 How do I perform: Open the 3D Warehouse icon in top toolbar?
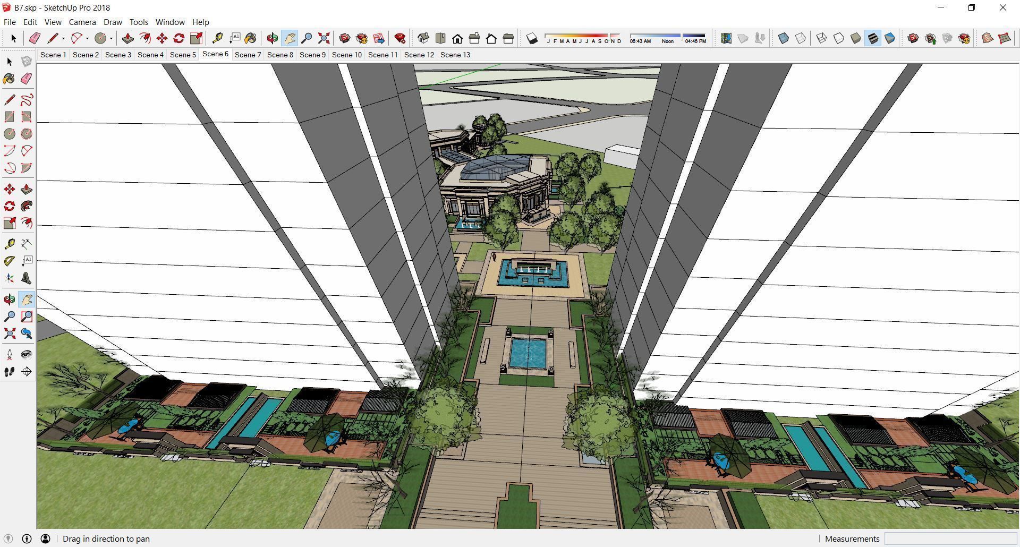tap(344, 38)
